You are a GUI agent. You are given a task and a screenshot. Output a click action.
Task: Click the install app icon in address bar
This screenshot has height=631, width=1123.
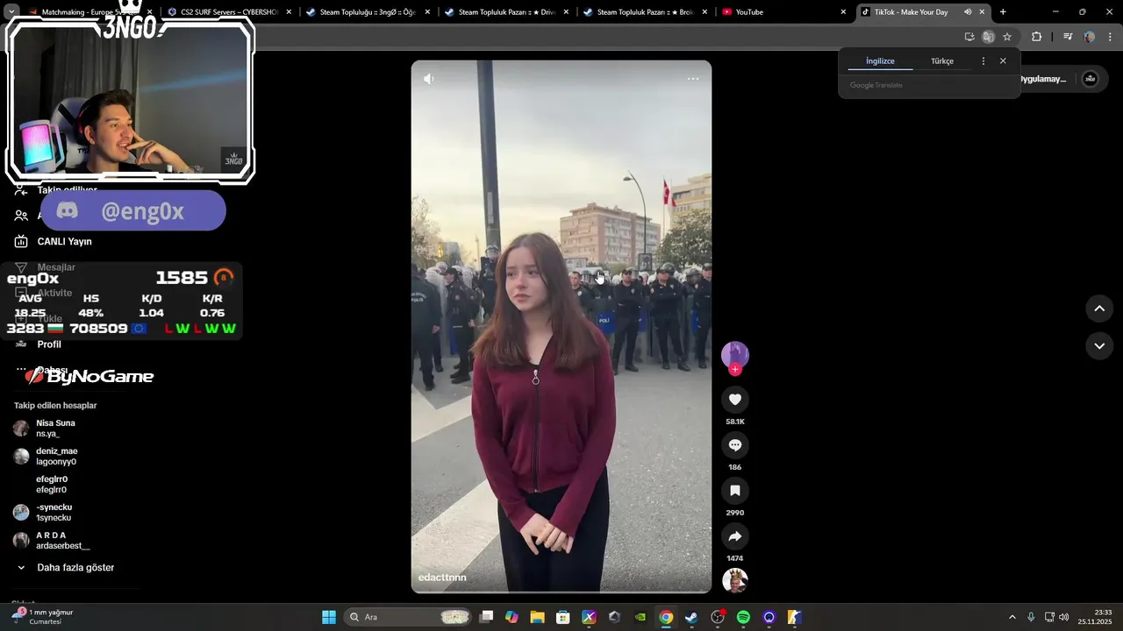click(x=969, y=37)
